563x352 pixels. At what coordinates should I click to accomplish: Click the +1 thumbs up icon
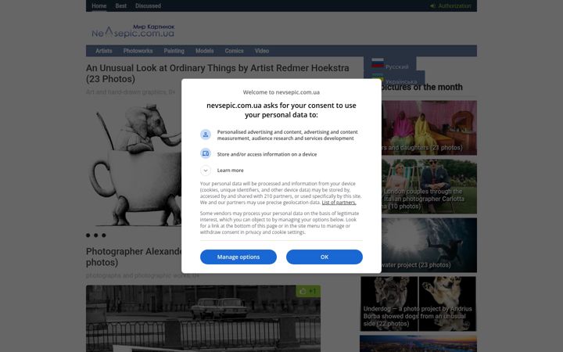click(303, 291)
